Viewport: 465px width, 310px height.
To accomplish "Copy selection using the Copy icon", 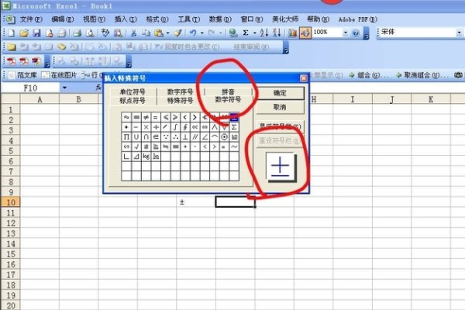I will (146, 33).
